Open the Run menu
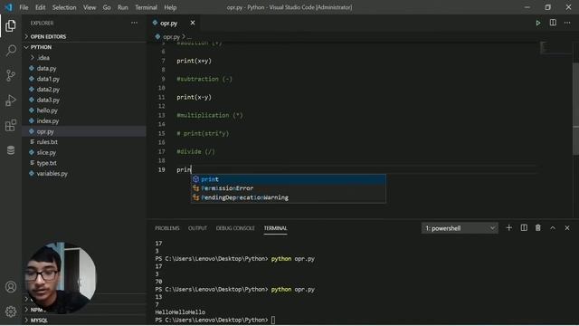This screenshot has height=326, width=579. pyautogui.click(x=123, y=7)
